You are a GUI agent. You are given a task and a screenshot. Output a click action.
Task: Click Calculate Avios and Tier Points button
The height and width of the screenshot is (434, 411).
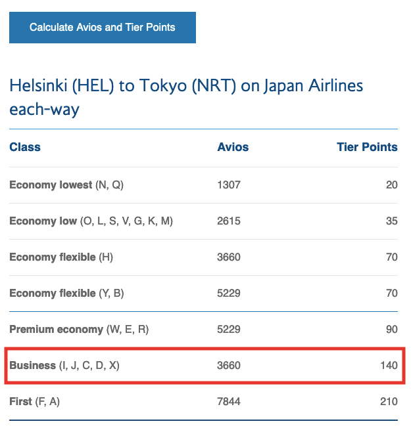tap(103, 28)
